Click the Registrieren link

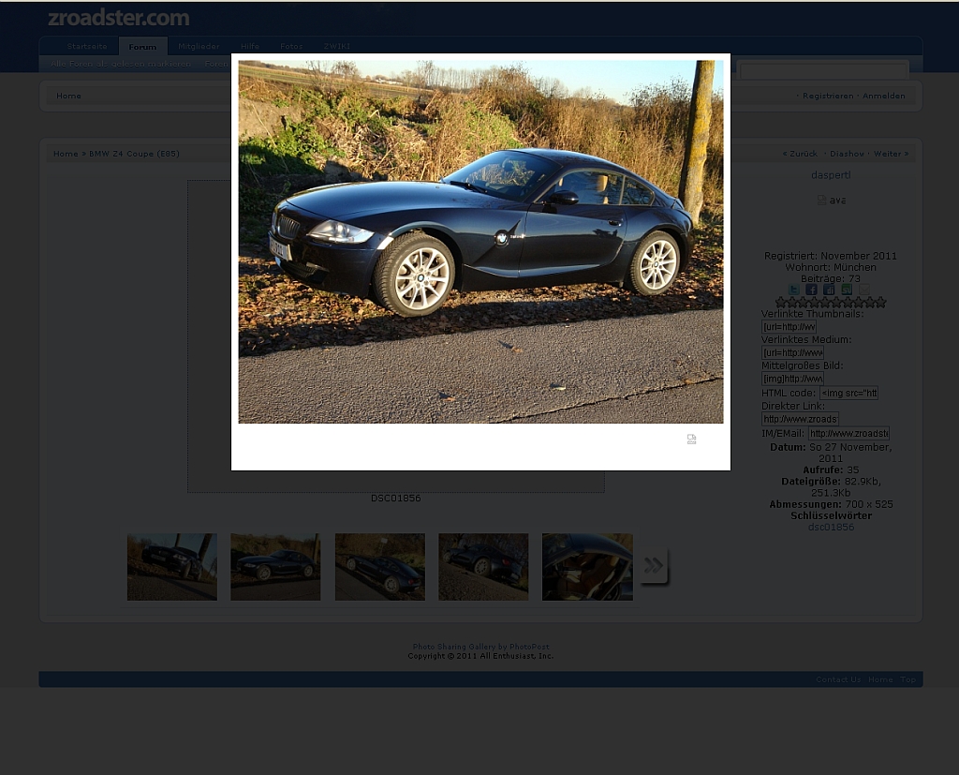click(828, 96)
